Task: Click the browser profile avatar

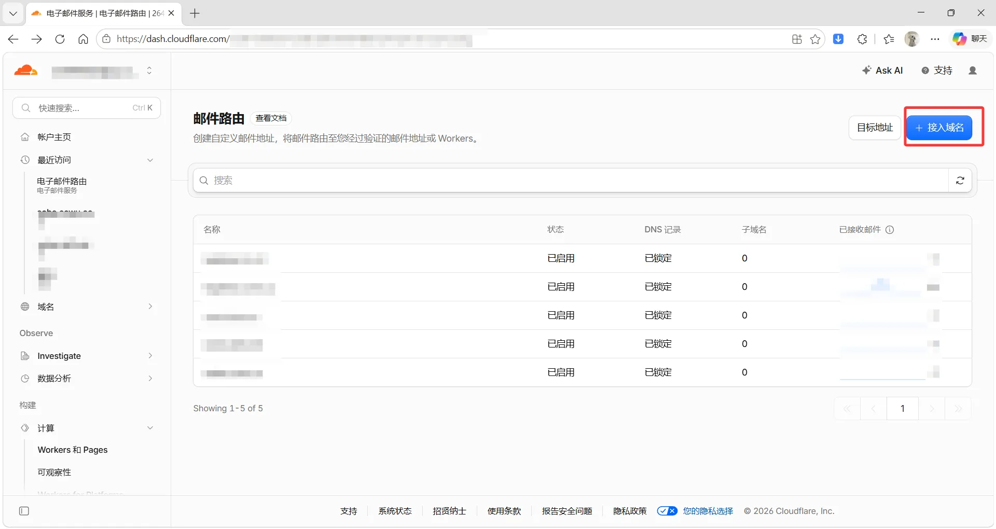Action: [x=911, y=39]
